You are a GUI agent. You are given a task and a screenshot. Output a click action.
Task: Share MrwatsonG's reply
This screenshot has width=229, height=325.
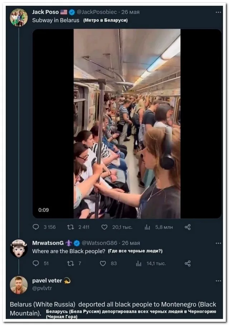(x=187, y=263)
